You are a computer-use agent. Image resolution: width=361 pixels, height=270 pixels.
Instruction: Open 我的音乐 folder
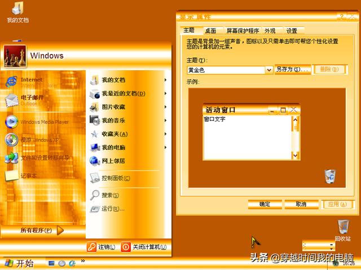click(128, 120)
